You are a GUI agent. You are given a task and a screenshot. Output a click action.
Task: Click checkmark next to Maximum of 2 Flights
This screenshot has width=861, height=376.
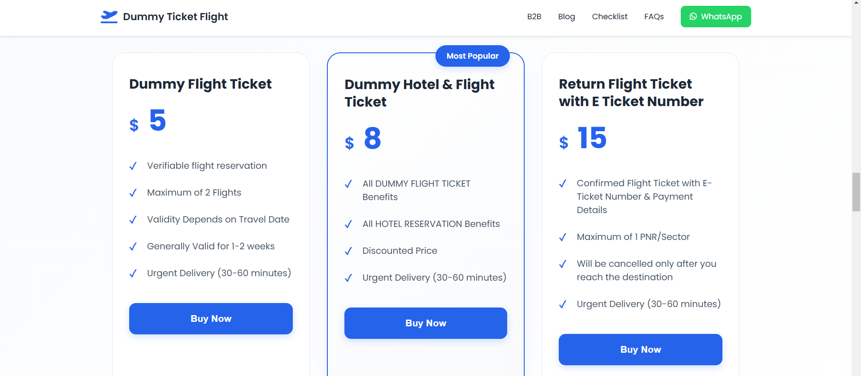click(x=133, y=193)
